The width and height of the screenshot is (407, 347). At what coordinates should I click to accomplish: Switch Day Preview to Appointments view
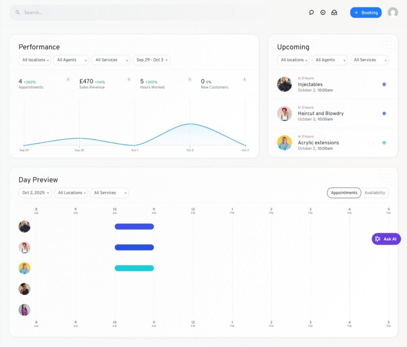coord(344,193)
